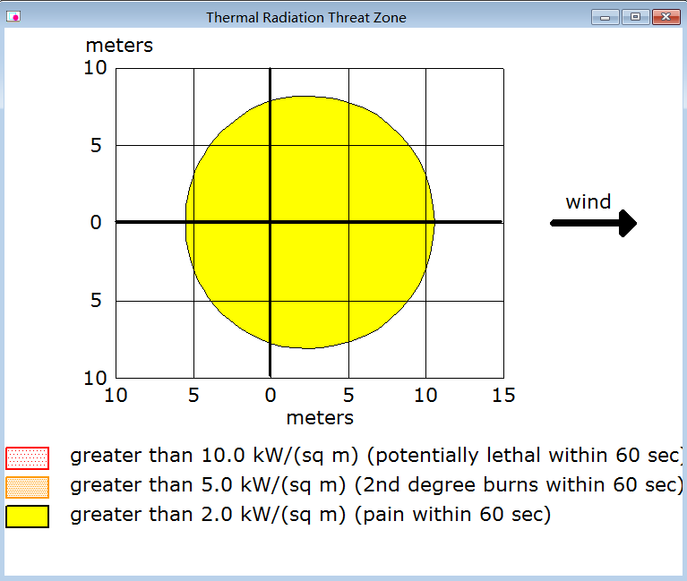Viewport: 687px width, 581px height.
Task: Click the '0' label on the horizontal axis
Action: (x=271, y=396)
